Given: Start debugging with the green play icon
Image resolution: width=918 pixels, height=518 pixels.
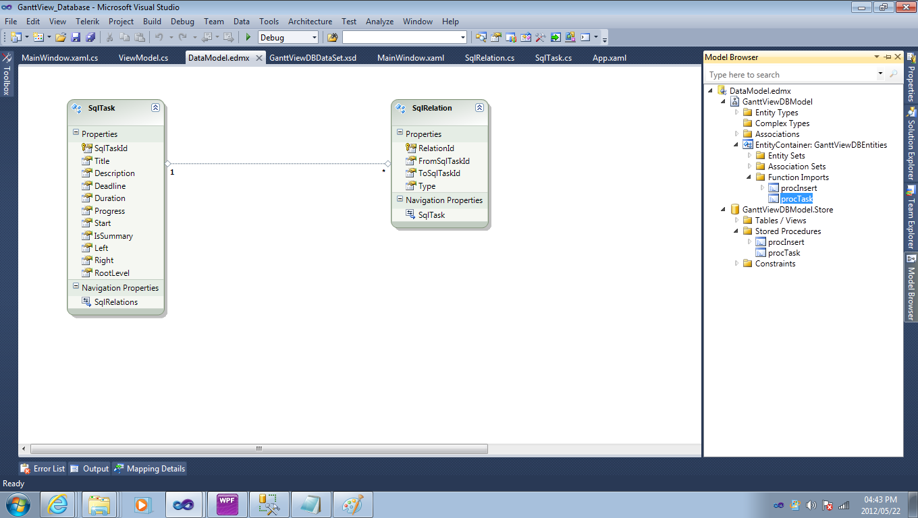Looking at the screenshot, I should (x=248, y=38).
